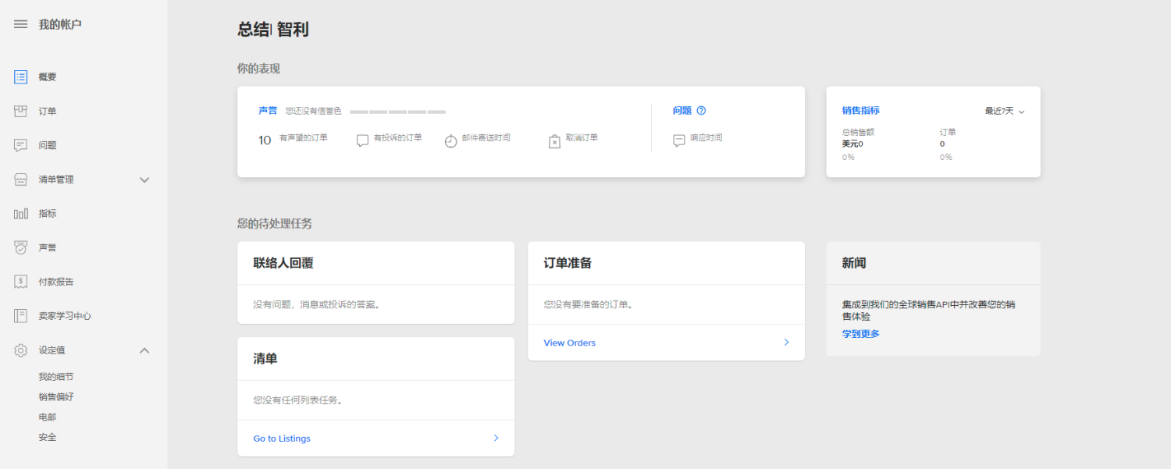Open the 最近7天 period dropdown
Image resolution: width=1171 pixels, height=469 pixels.
pos(1004,112)
